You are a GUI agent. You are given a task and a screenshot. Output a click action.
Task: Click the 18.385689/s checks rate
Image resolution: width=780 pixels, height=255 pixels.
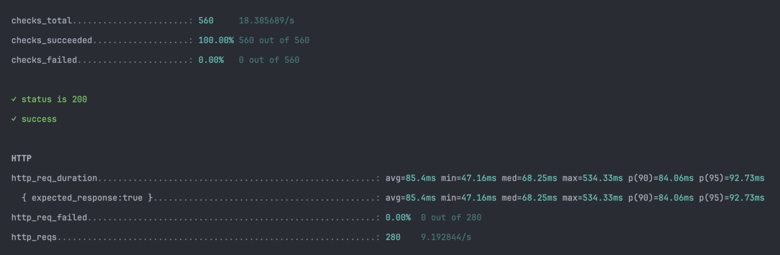pyautogui.click(x=266, y=21)
